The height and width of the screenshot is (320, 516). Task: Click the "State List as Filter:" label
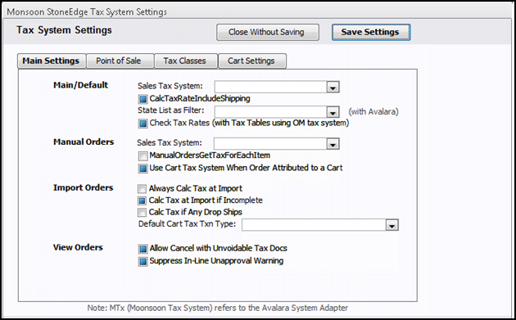point(171,110)
